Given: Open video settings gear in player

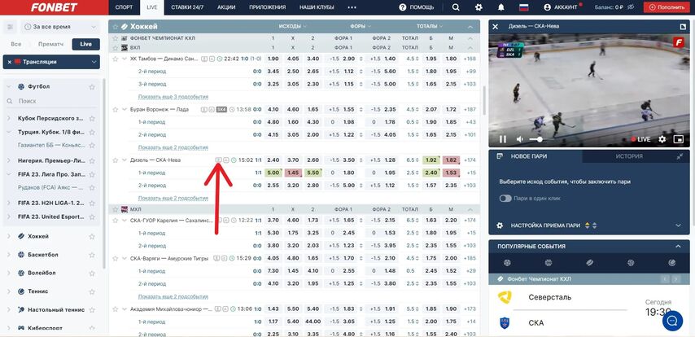Looking at the screenshot, I should coord(662,139).
